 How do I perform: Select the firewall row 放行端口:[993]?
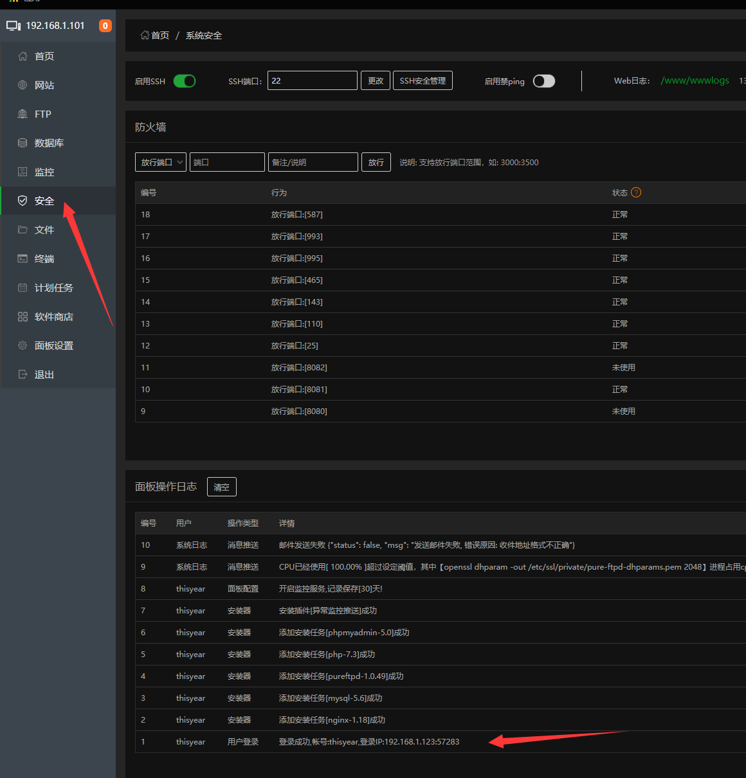click(x=441, y=237)
